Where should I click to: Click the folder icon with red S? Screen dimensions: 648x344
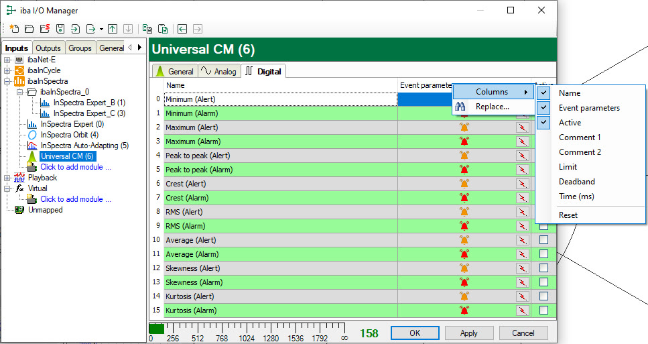[x=45, y=29]
